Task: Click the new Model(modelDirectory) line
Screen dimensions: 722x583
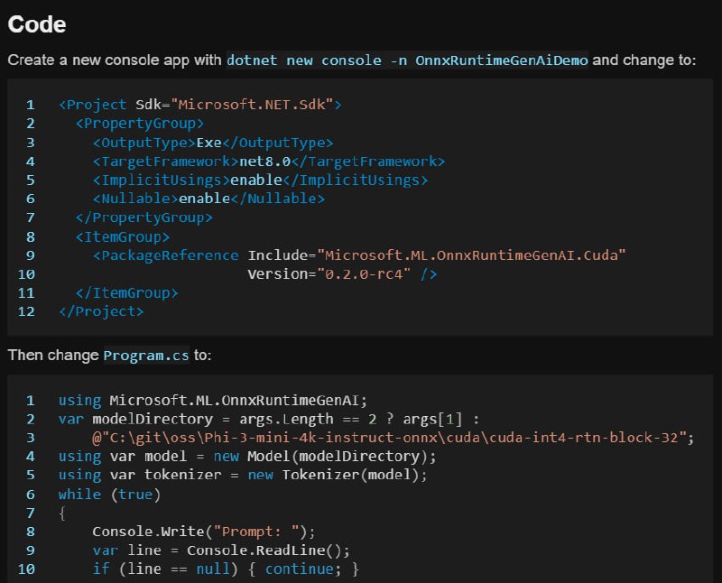Action: 247,457
